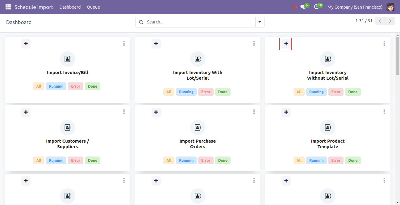Show Error for Import Inventory Without Lot/Serial
The height and width of the screenshot is (205, 400).
[336, 92]
